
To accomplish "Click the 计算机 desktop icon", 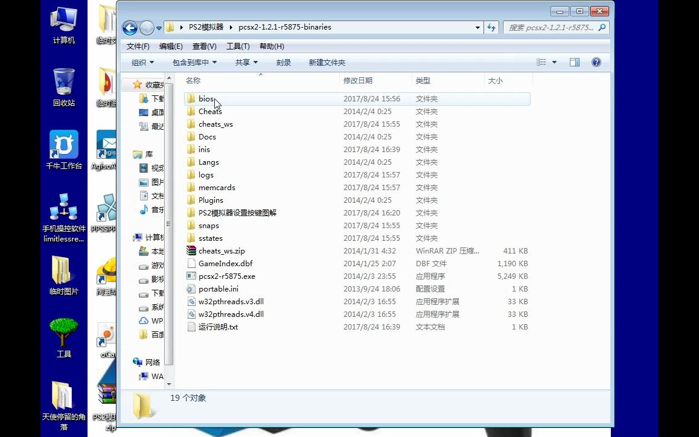I will [64, 25].
